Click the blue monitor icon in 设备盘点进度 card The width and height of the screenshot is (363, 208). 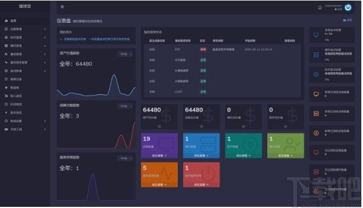316,35
